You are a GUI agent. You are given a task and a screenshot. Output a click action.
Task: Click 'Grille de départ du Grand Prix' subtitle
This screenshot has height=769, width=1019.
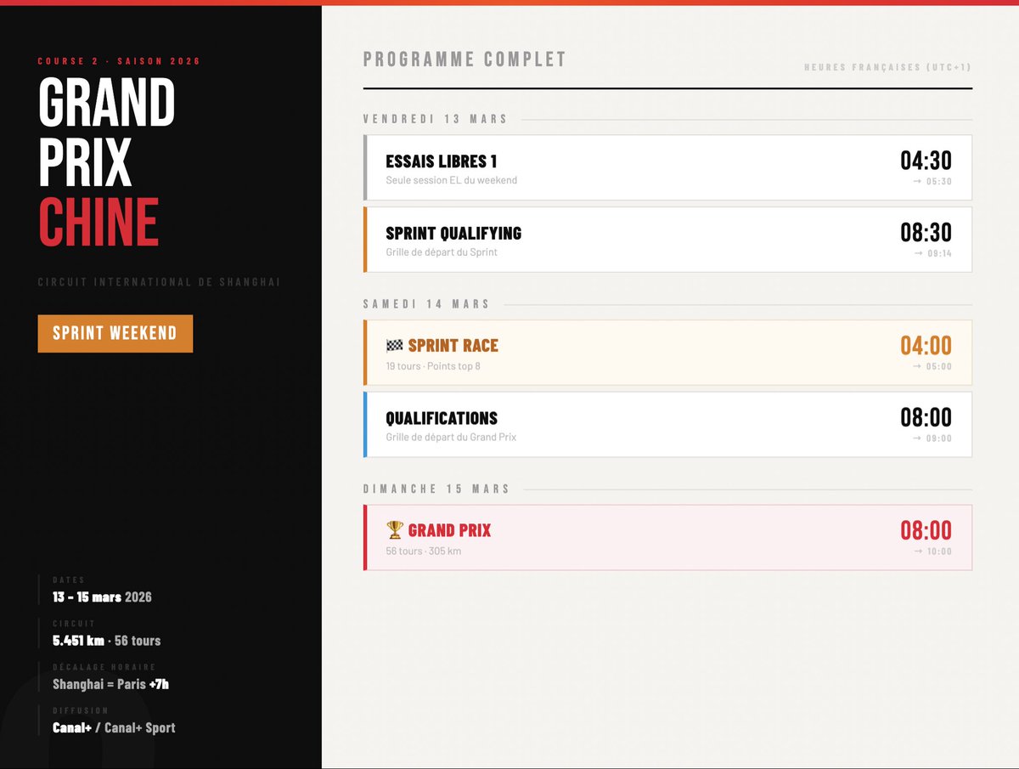[451, 437]
